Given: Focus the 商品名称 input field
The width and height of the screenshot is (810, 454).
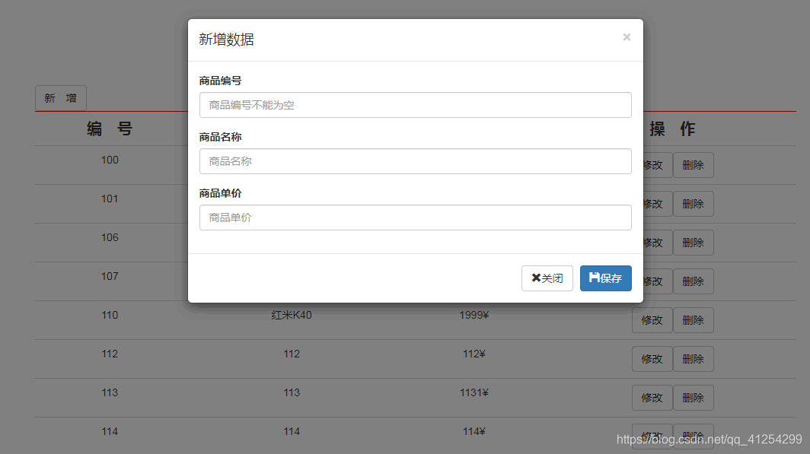Looking at the screenshot, I should coord(416,161).
